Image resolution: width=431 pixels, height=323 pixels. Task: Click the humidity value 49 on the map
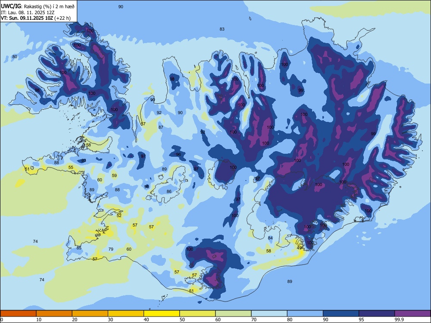300,248
